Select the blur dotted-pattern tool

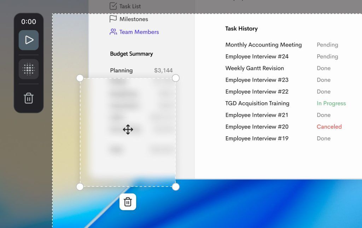click(x=29, y=69)
